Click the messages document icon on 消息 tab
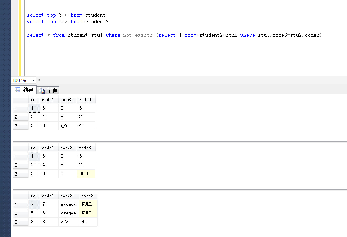This screenshot has width=347, height=237. (42, 90)
